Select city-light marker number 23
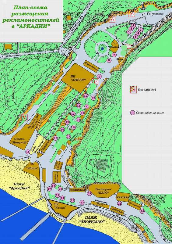This screenshot has height=244, width=172. (x=82, y=203)
